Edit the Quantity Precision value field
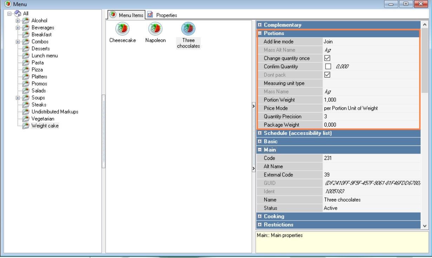Image resolution: width=432 pixels, height=258 pixels. pos(371,117)
